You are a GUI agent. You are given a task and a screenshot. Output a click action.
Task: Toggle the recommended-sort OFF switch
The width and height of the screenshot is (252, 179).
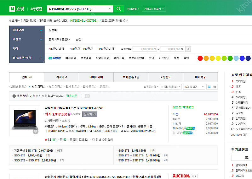pyautogui.click(x=86, y=96)
